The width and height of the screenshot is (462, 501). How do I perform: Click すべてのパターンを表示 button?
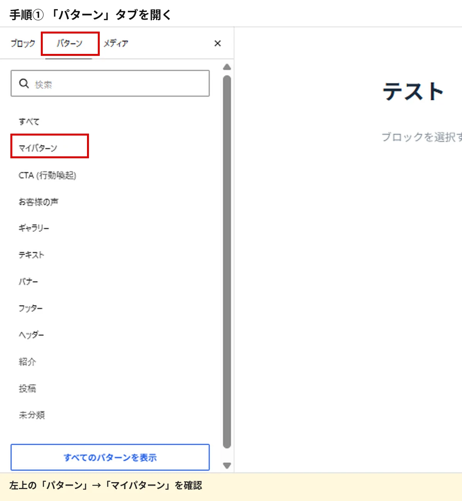pyautogui.click(x=110, y=457)
